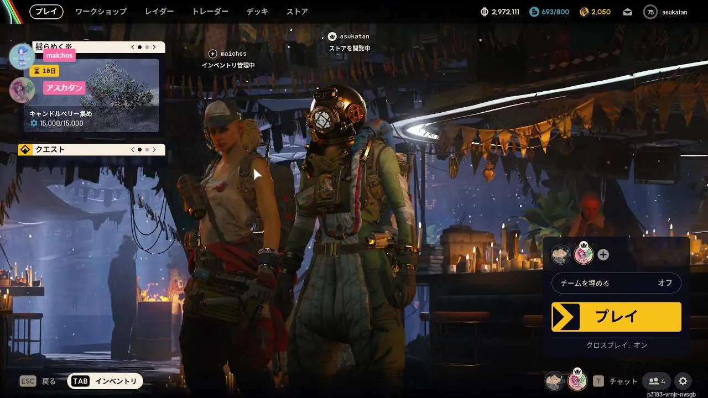Viewport: 708px width, 398px height.
Task: Click the ESC key icon
Action: pyautogui.click(x=28, y=381)
